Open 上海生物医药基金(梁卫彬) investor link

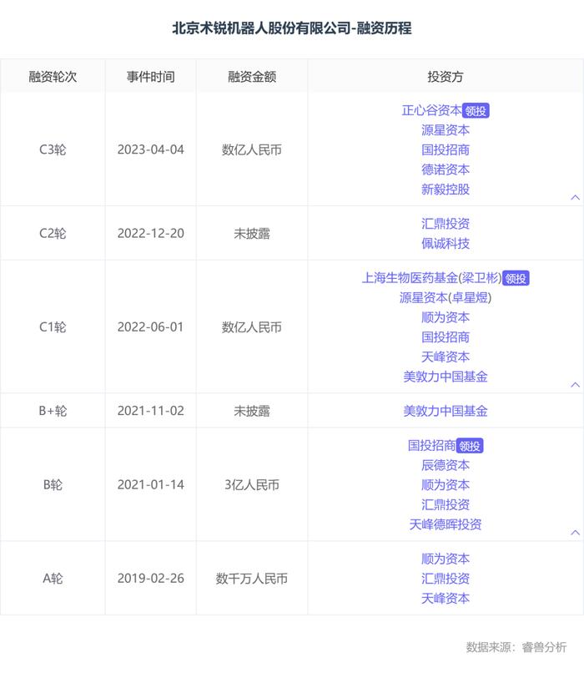[x=431, y=278]
